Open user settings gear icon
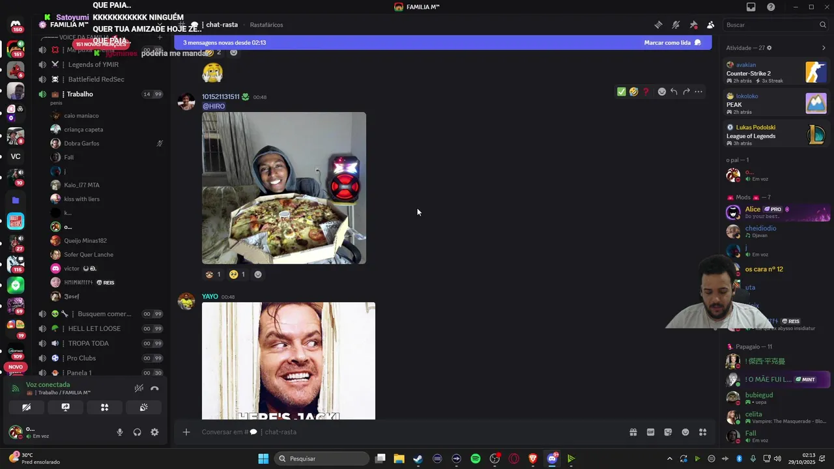 click(154, 432)
